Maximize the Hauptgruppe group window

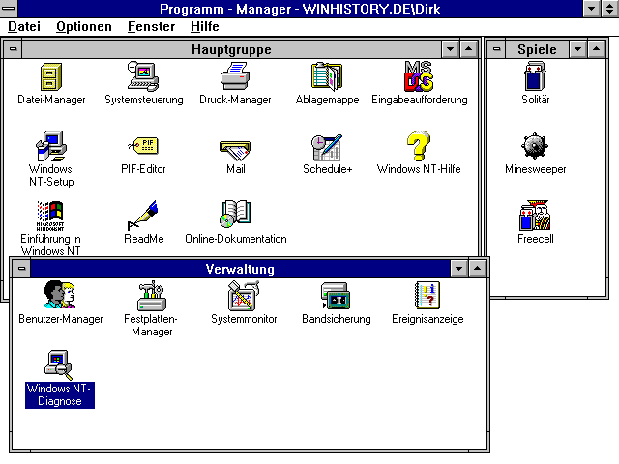click(468, 49)
